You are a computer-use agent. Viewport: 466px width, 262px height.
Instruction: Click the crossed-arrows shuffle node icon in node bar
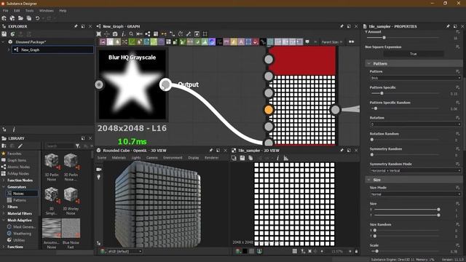[x=125, y=42]
